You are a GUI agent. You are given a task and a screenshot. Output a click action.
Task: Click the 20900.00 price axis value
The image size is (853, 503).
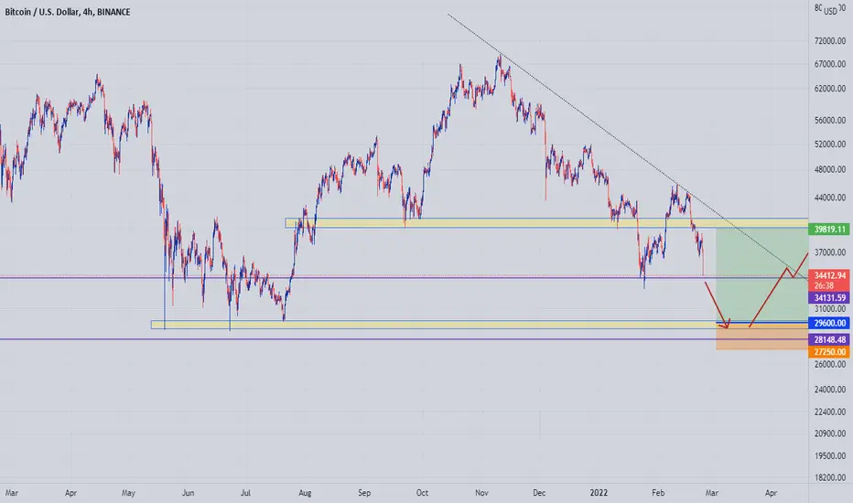tap(830, 433)
